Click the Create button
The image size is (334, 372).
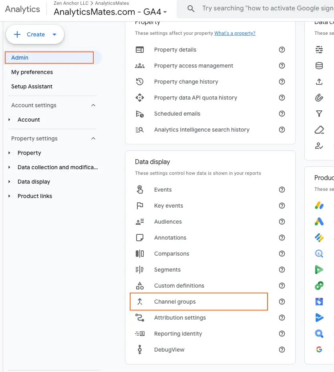click(35, 34)
